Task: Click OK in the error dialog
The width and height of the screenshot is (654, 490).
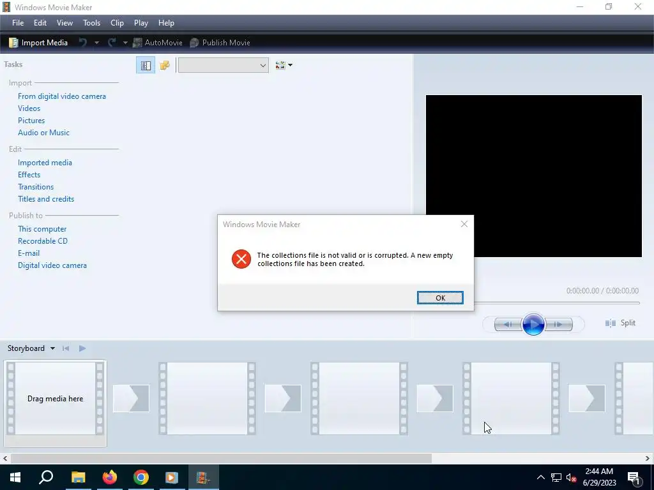Action: 440,297
